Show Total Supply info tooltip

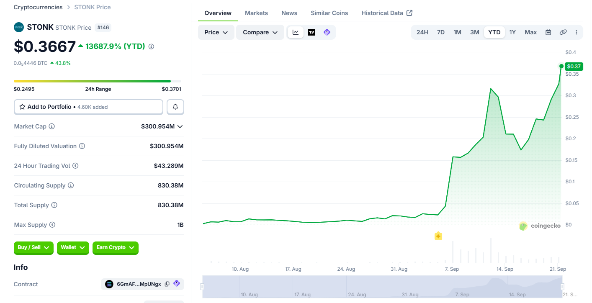(54, 205)
